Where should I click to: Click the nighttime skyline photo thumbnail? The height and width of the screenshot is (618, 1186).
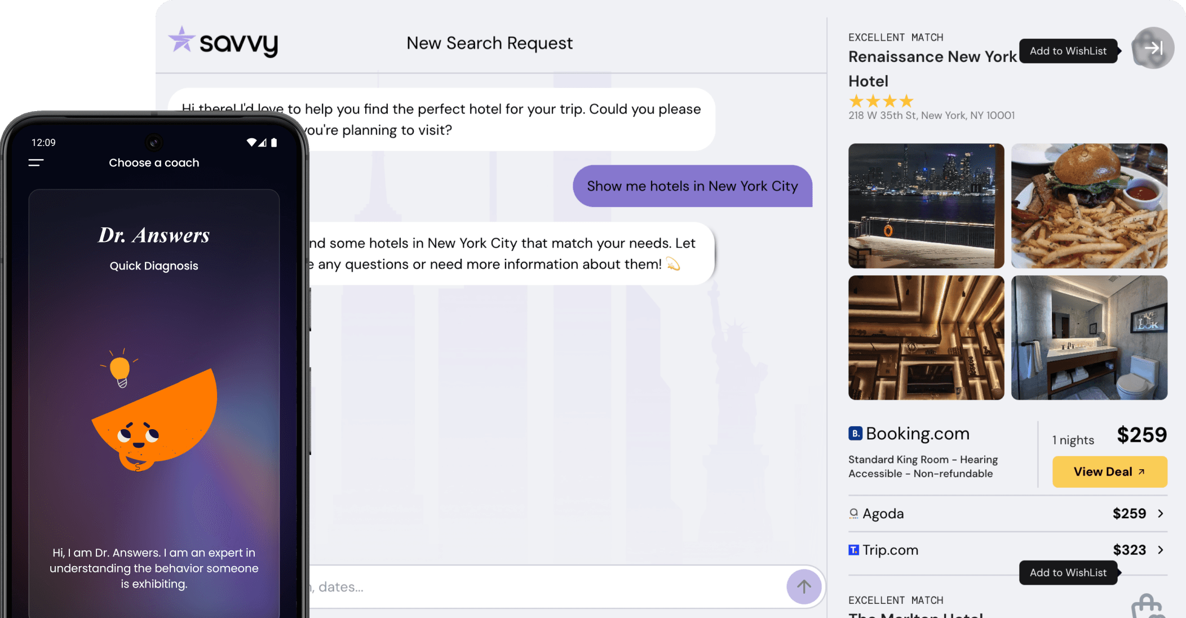pyautogui.click(x=926, y=206)
